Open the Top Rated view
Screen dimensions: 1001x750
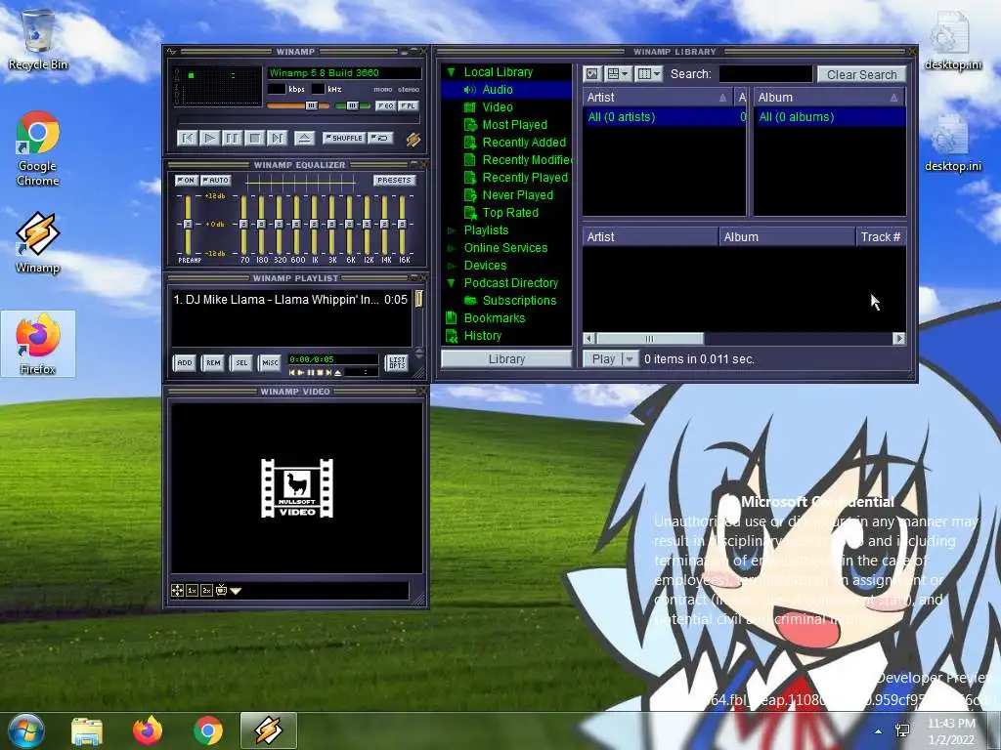510,212
